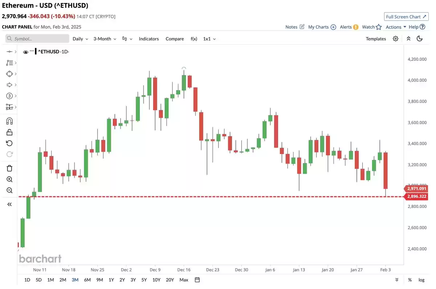Open the Daily interval dropdown

(x=80, y=39)
